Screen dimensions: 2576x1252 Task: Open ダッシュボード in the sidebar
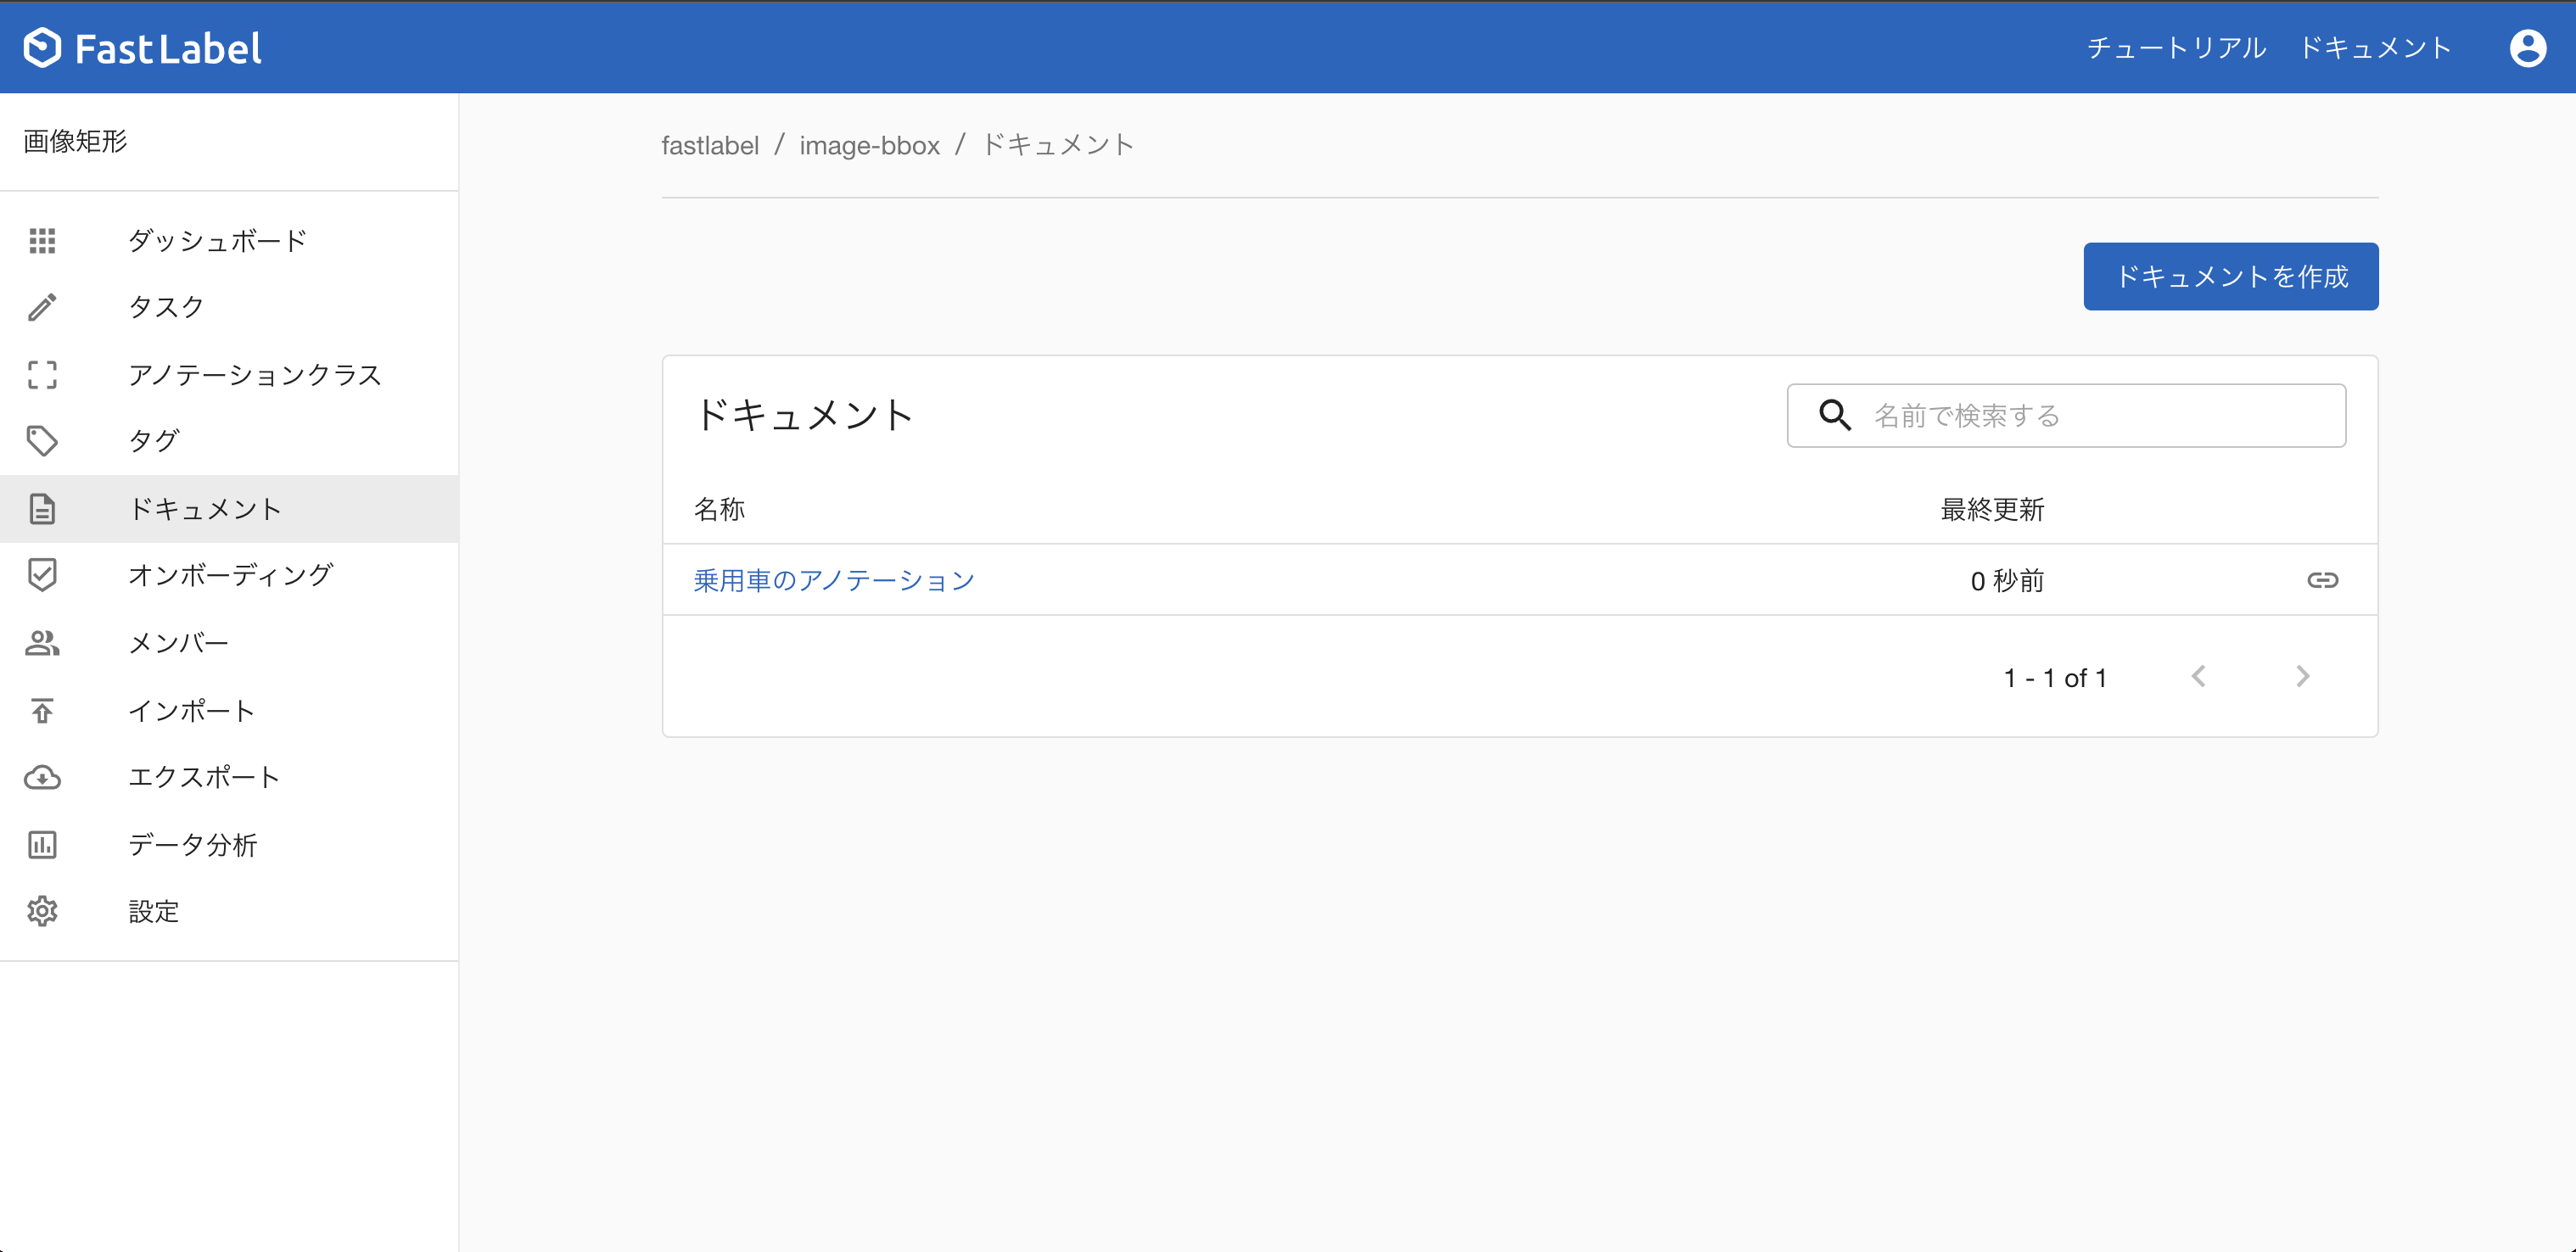pyautogui.click(x=229, y=241)
